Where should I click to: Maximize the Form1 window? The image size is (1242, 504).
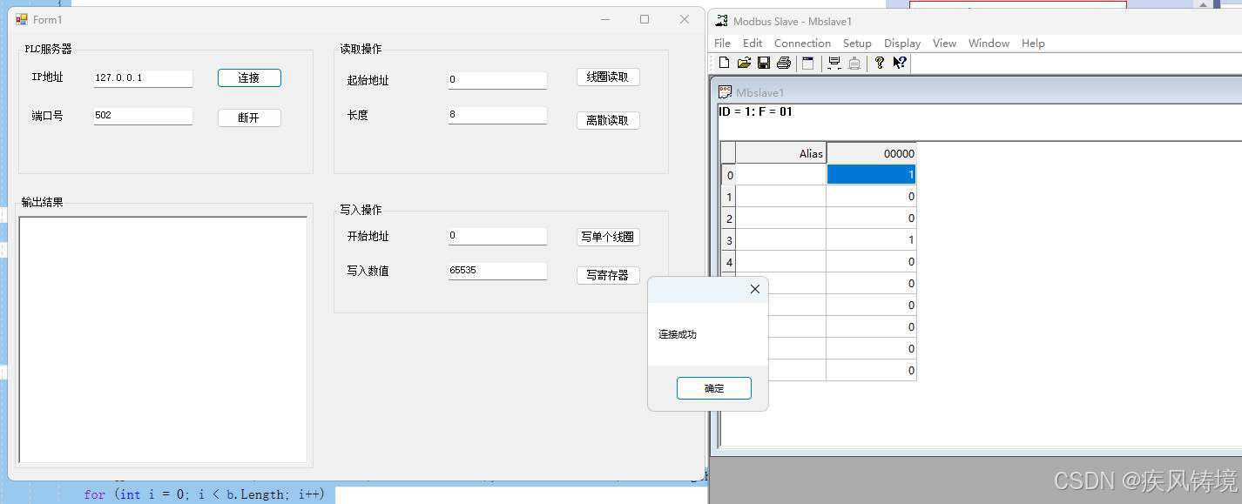pos(645,19)
